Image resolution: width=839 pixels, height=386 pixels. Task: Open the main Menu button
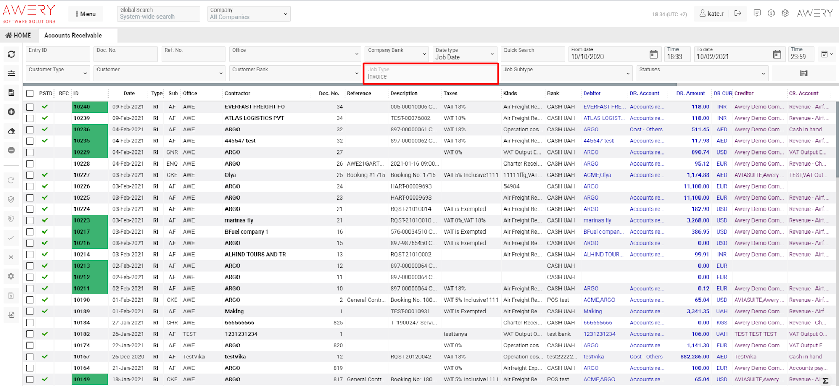tap(85, 14)
